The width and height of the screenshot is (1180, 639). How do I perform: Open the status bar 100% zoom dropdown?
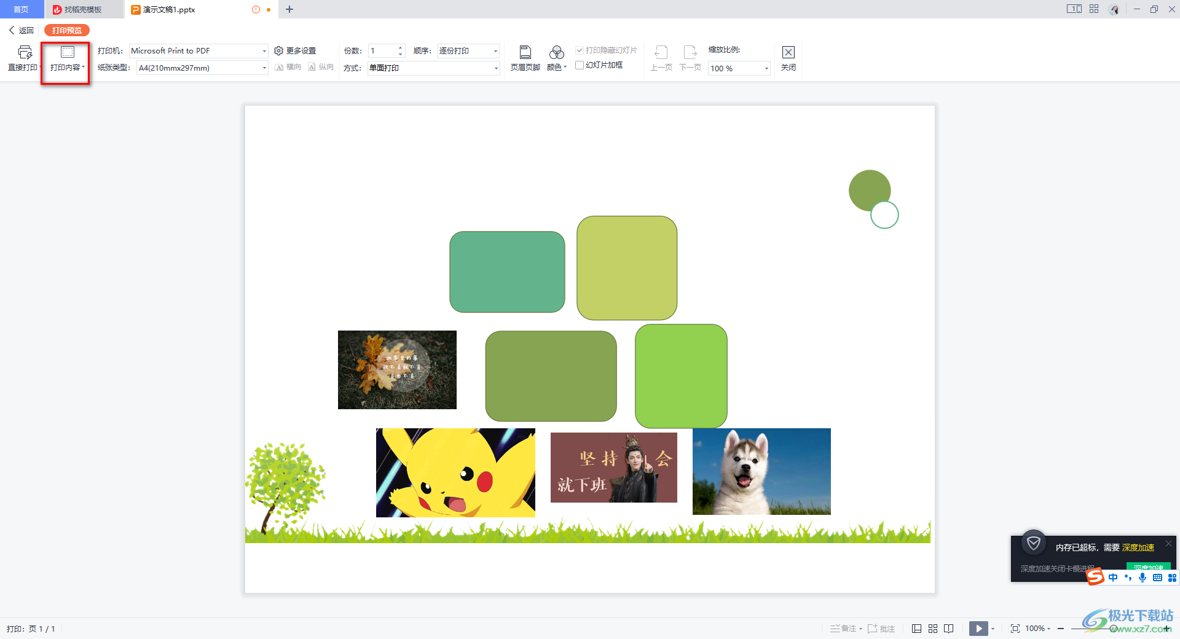(x=1038, y=629)
